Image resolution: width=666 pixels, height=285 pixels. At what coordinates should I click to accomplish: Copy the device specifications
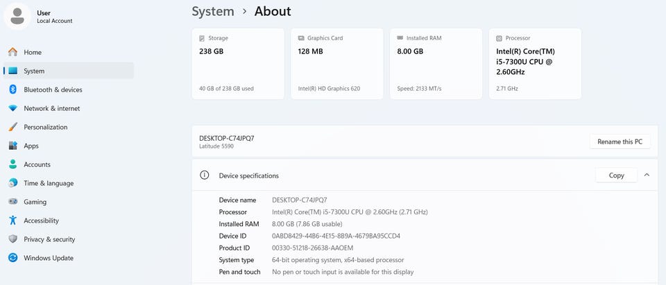616,175
